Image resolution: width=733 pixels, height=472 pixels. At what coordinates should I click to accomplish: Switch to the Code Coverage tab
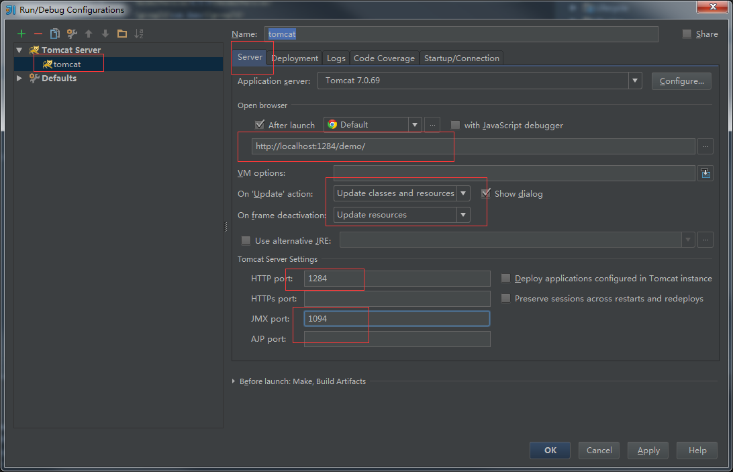click(x=384, y=58)
